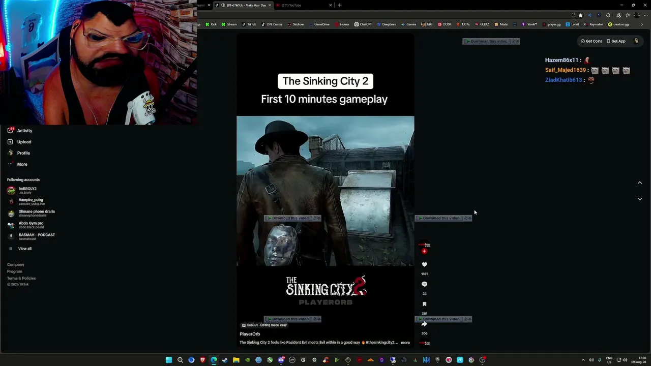Follow PlayerOrb with the red plus button
This screenshot has width=651, height=366.
click(424, 251)
